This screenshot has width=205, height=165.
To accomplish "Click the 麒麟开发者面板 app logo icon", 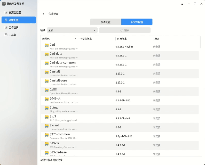I will point(4,4).
